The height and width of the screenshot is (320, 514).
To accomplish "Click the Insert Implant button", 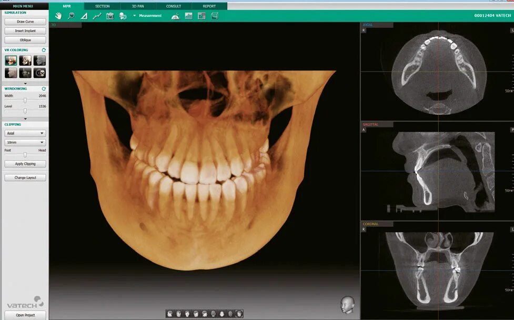I will point(25,31).
